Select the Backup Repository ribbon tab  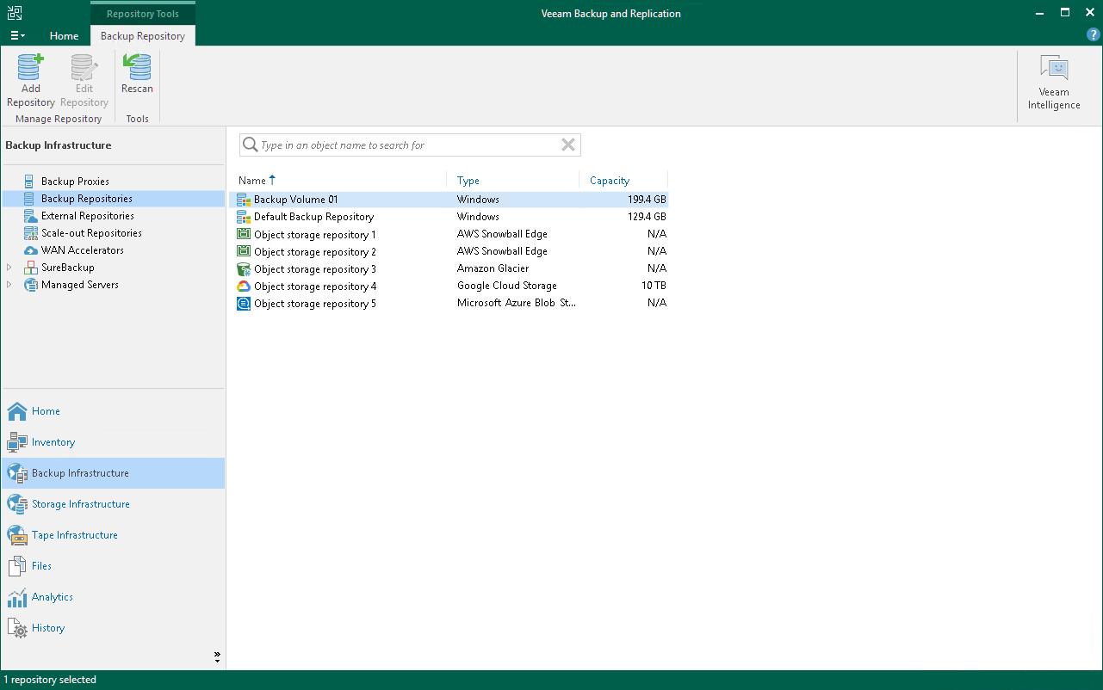tap(143, 36)
